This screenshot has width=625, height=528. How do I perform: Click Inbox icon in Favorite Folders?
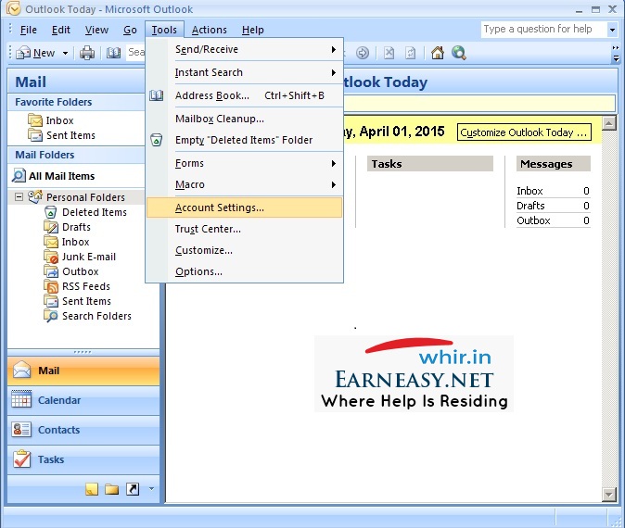point(35,120)
